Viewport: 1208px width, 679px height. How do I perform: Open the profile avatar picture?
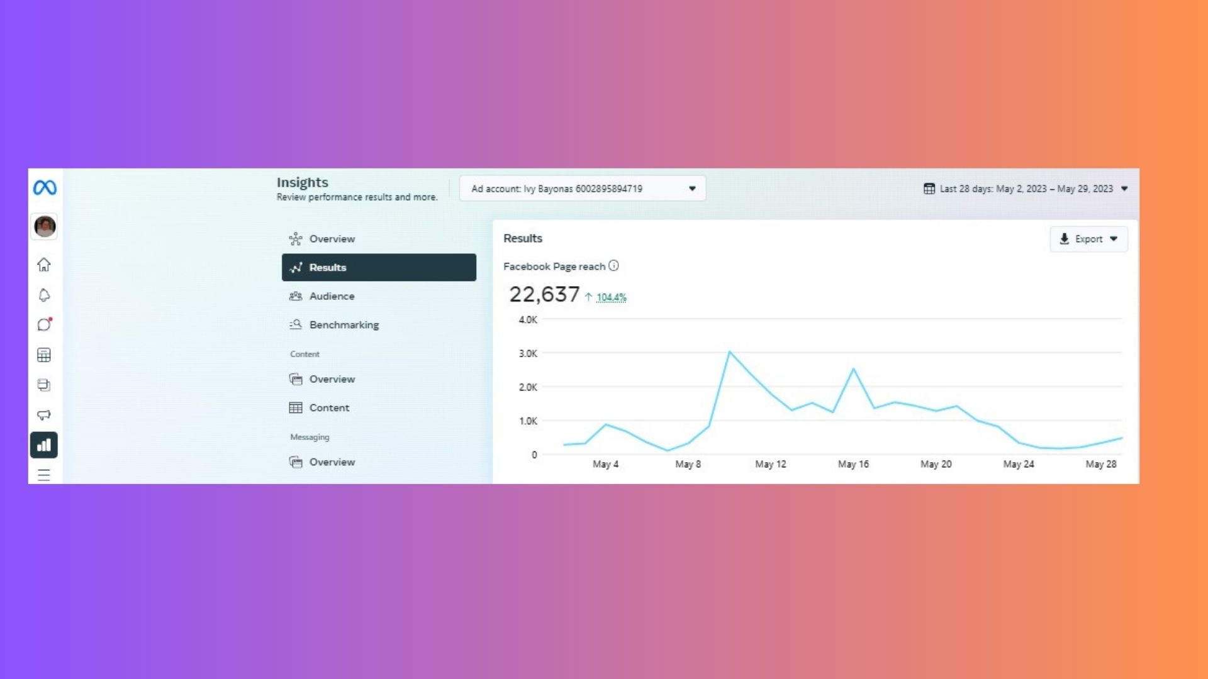[x=45, y=226]
